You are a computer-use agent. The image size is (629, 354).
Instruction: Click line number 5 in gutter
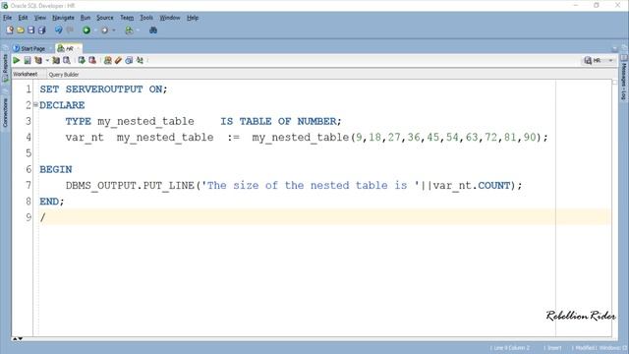(29, 153)
